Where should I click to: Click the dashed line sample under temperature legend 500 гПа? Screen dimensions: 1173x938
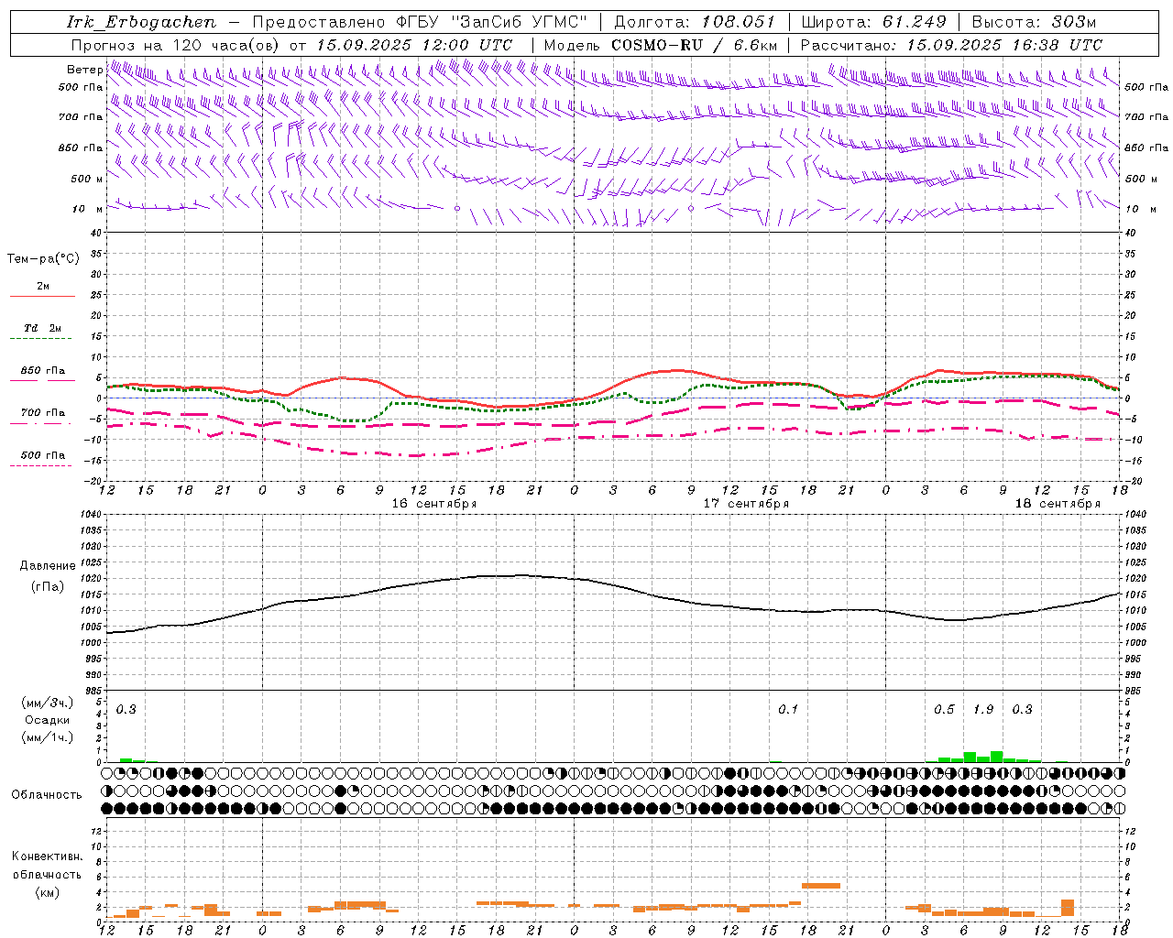[41, 466]
